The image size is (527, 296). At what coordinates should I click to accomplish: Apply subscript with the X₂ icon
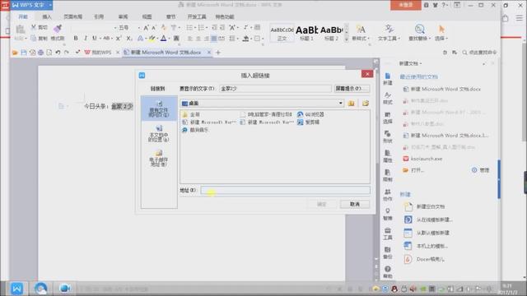click(x=128, y=39)
